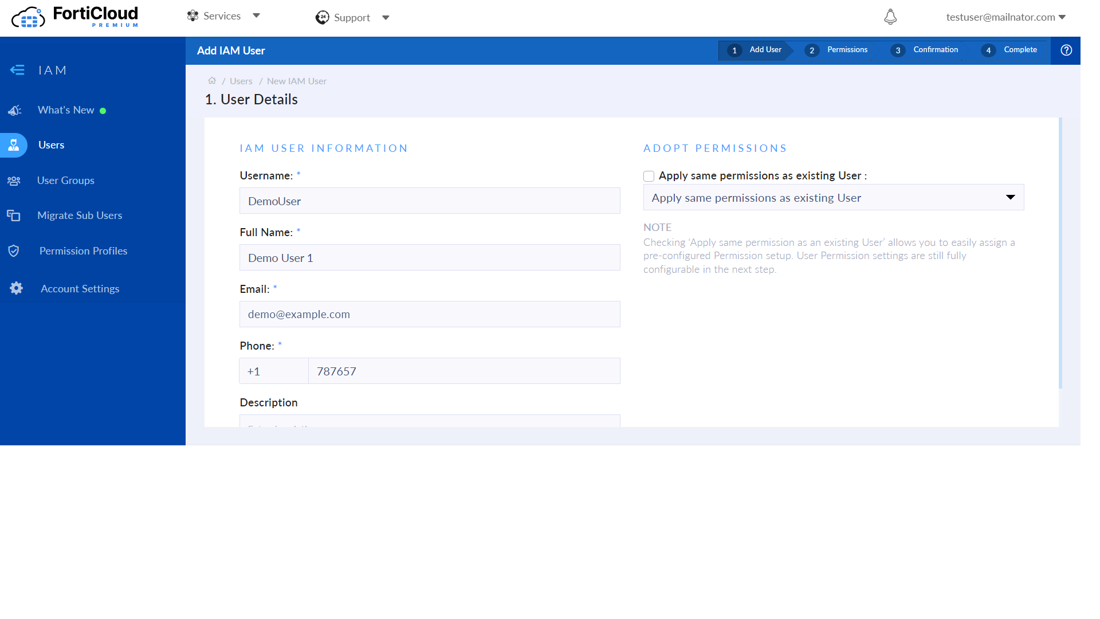Open Account Settings gear icon
Screen dimensions: 1100x619
pos(15,288)
